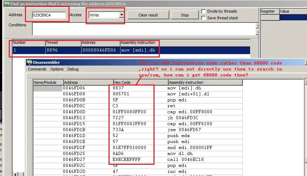Select the jae 0046FD57 instruction row
This screenshot has width=307, height=176.
coord(138,130)
